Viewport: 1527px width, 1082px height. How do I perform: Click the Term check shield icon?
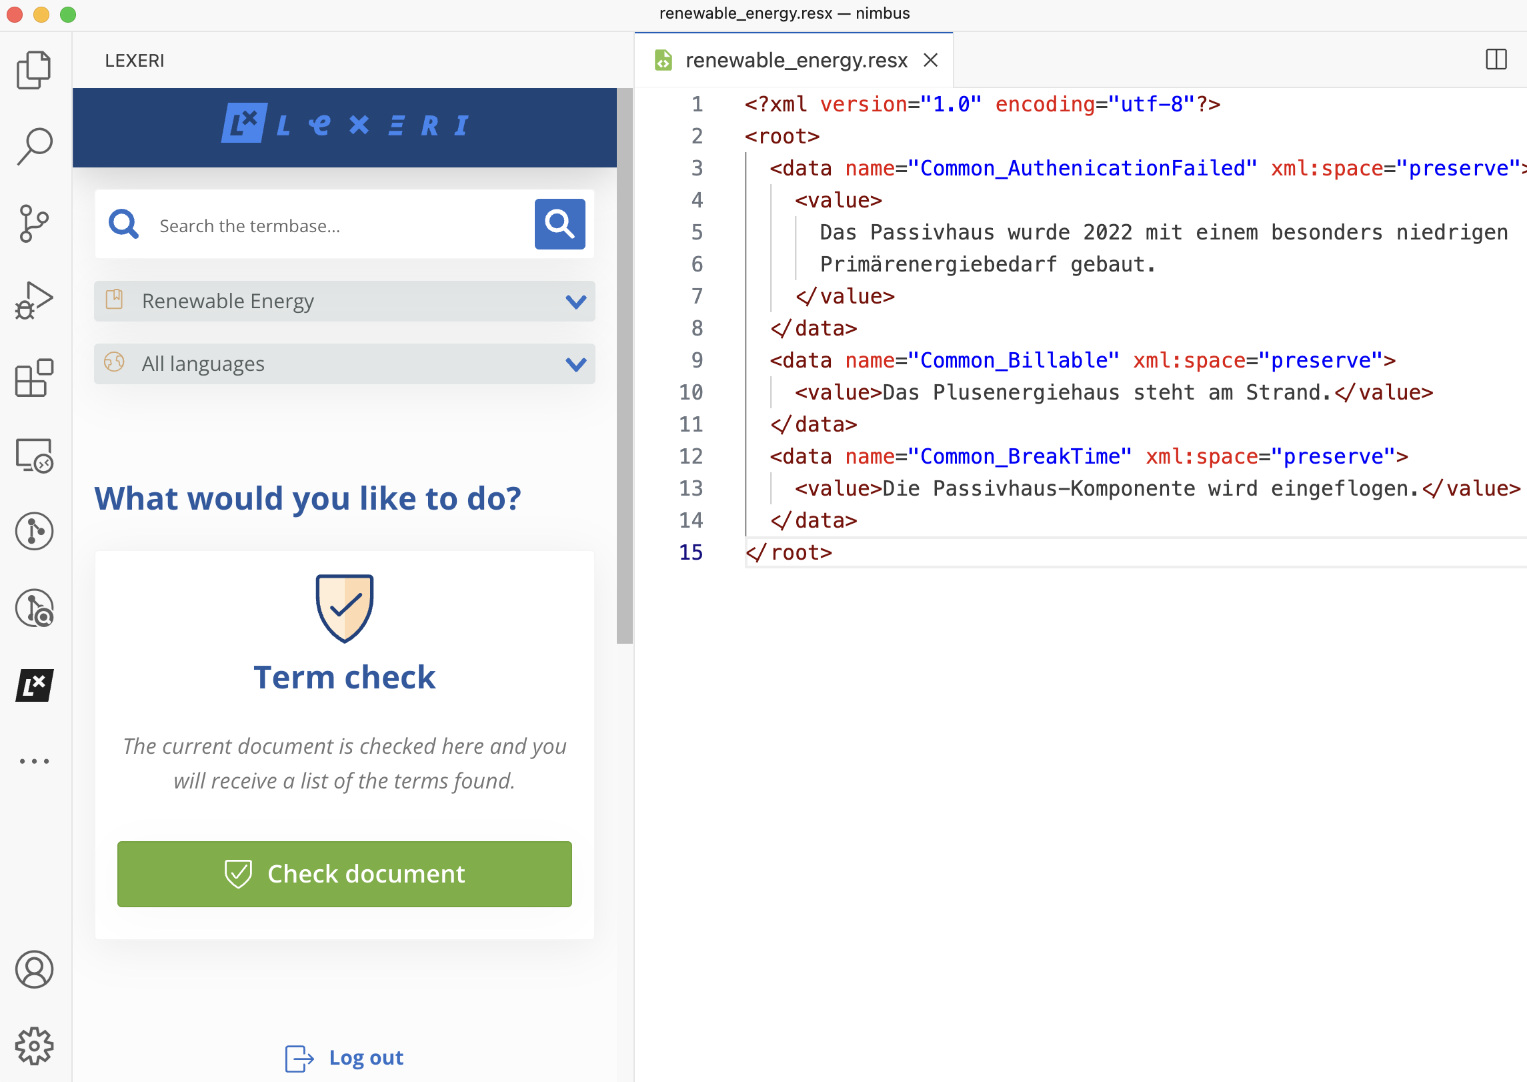tap(344, 607)
